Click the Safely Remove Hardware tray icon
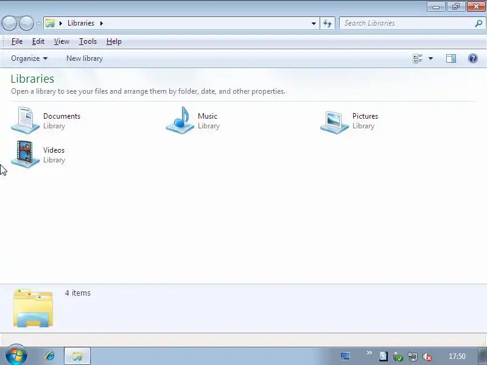Viewport: 487px width, 365px height. coord(398,356)
